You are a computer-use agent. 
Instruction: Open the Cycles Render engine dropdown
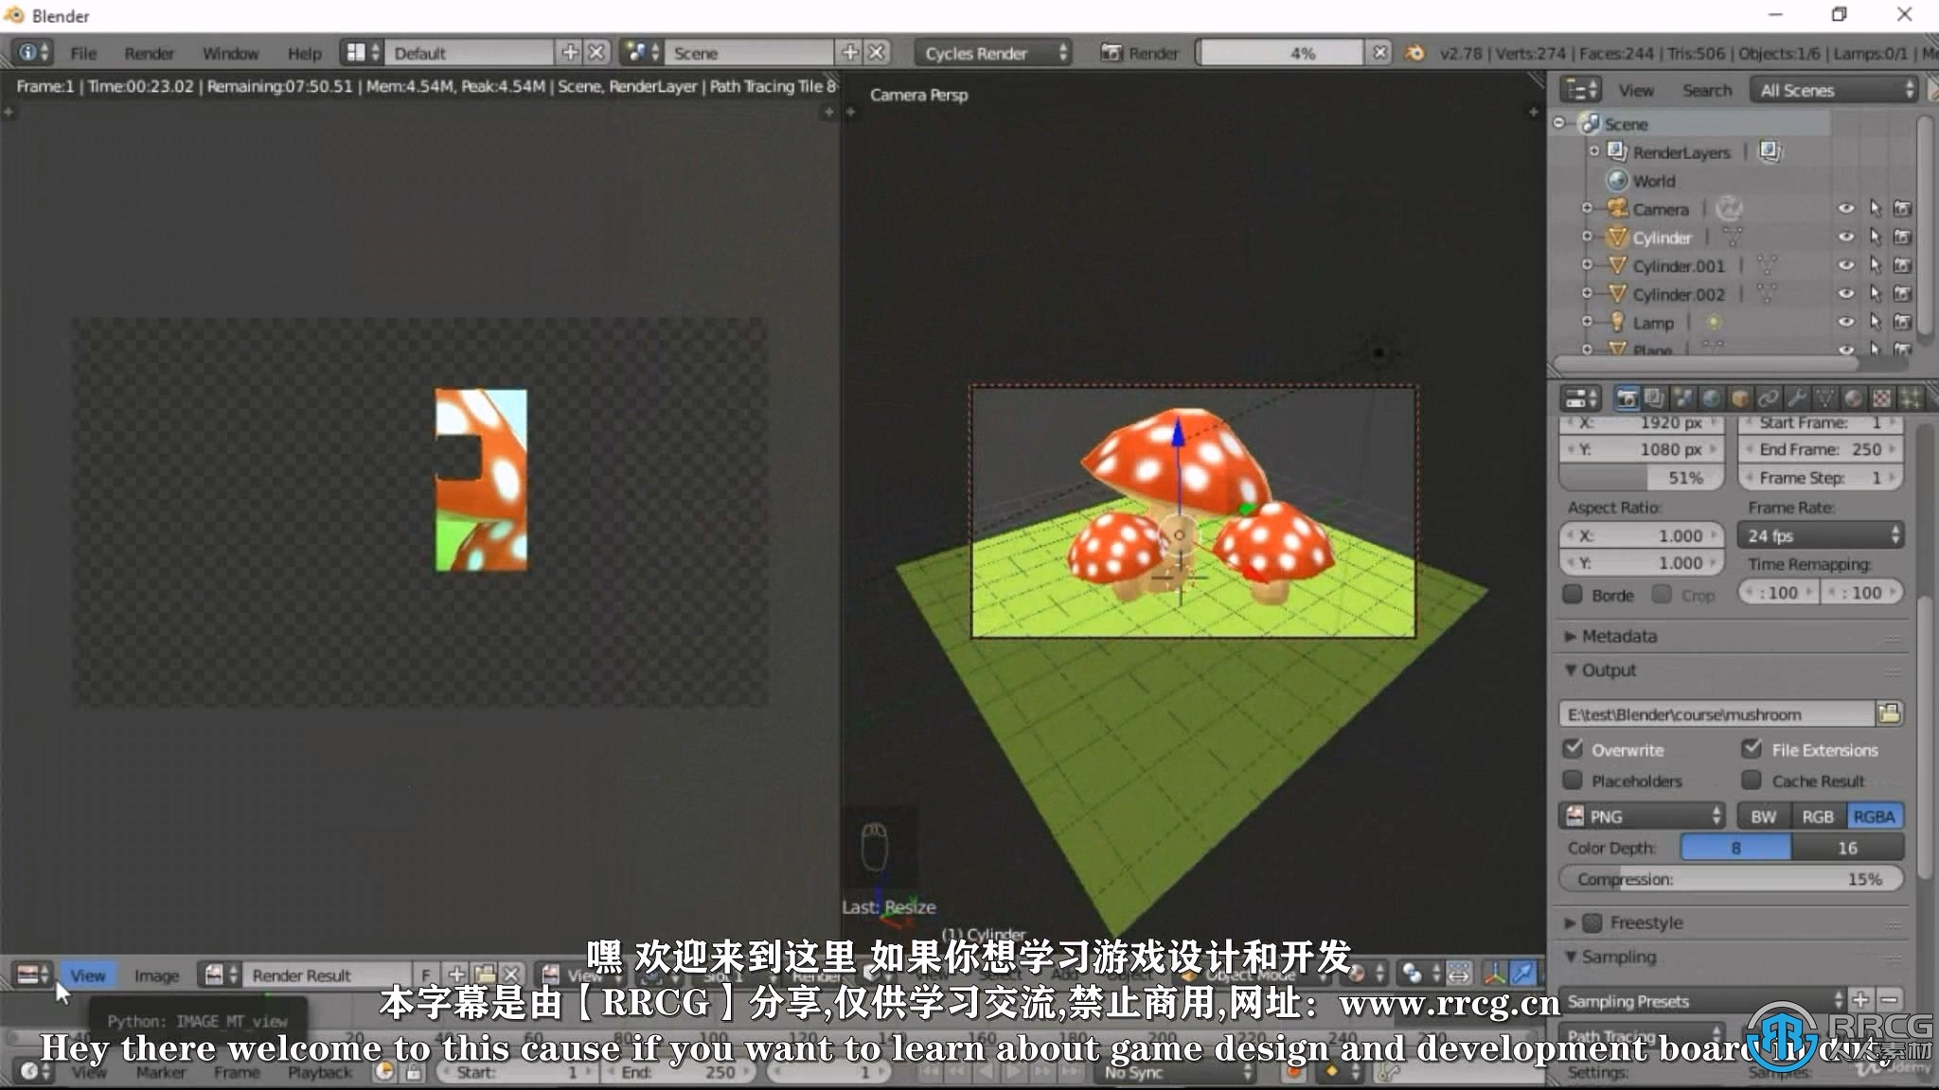pos(994,53)
